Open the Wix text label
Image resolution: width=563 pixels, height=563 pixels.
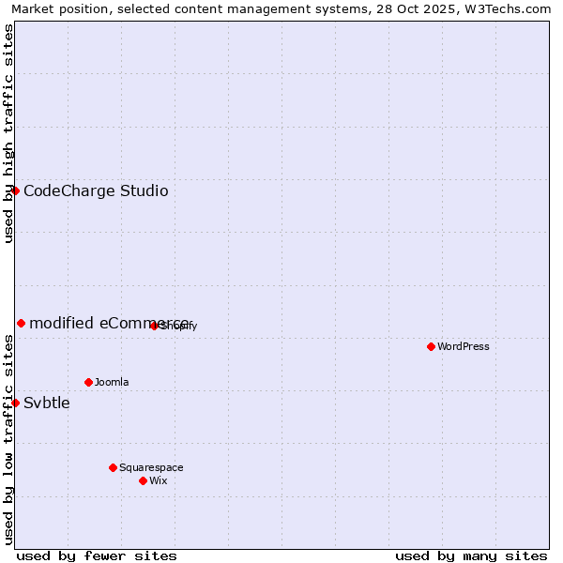158,480
